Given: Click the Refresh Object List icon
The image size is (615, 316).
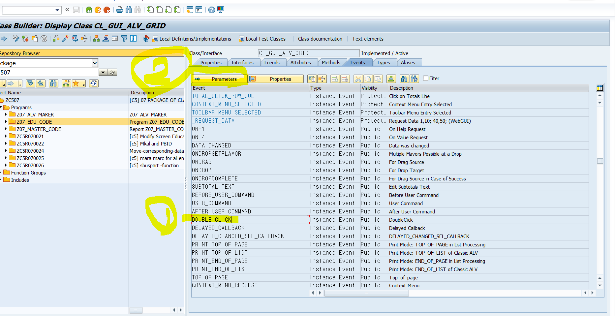Looking at the screenshot, I should pyautogui.click(x=94, y=83).
